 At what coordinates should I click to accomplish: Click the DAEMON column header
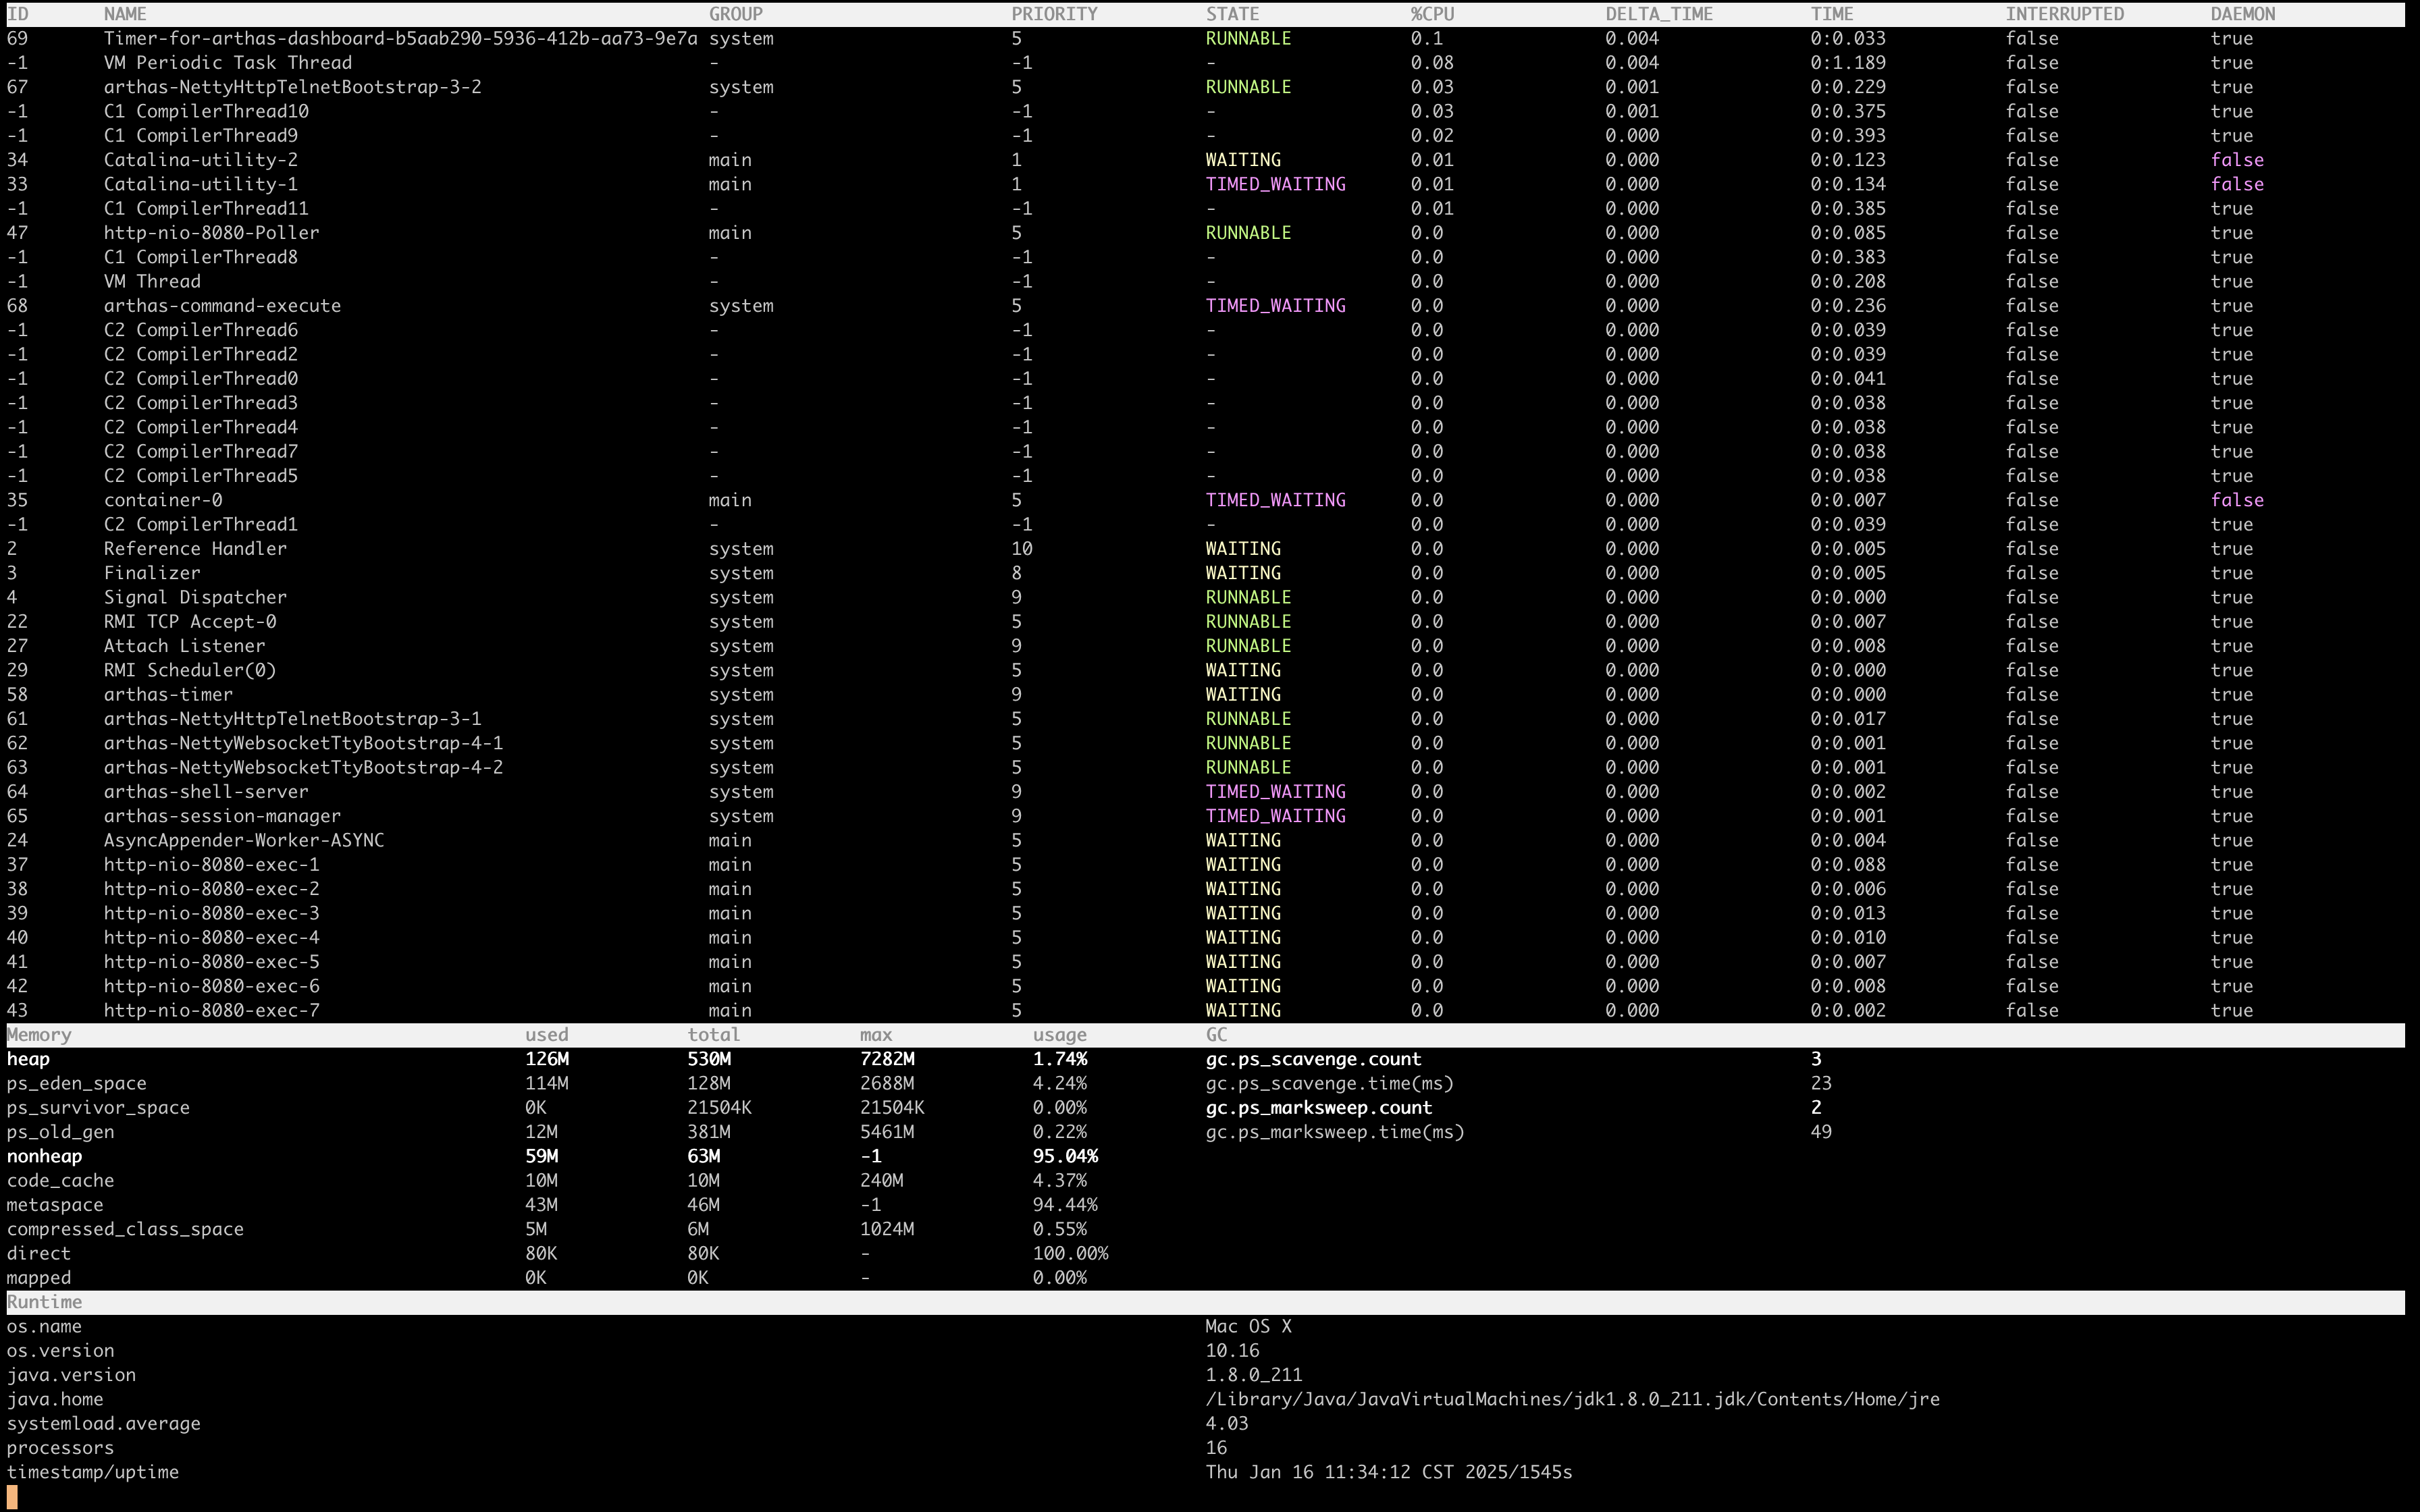[2243, 14]
